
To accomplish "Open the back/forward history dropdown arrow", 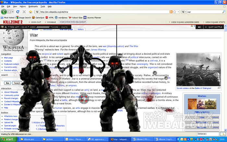I will 13,12.
